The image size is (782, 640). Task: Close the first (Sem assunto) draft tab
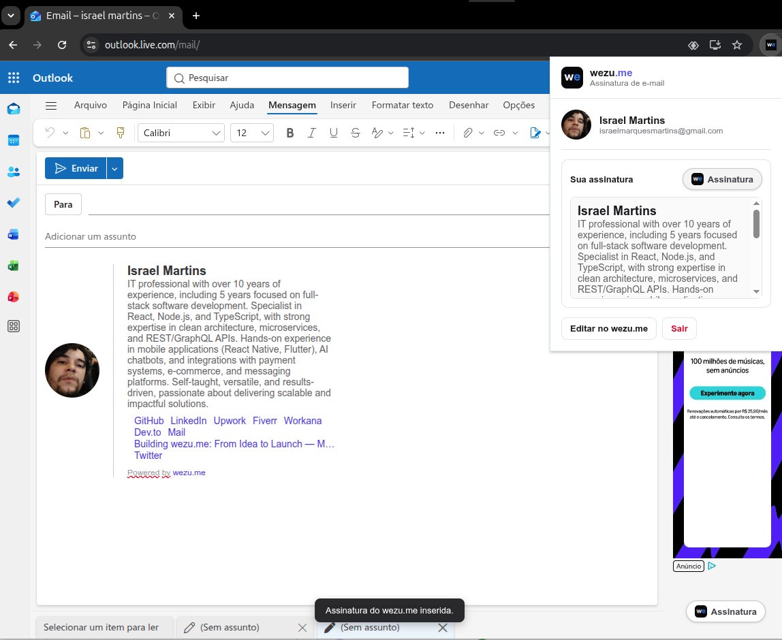302,628
